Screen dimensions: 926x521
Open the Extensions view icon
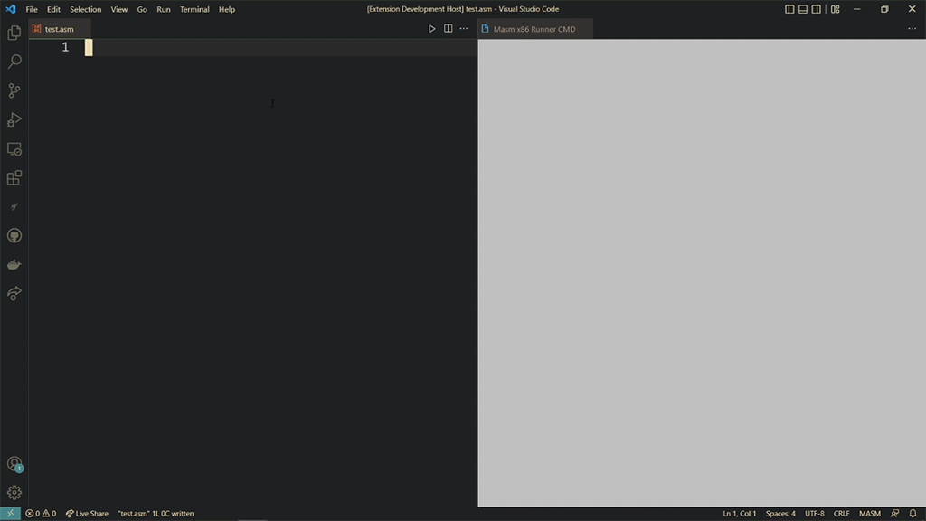(x=14, y=178)
